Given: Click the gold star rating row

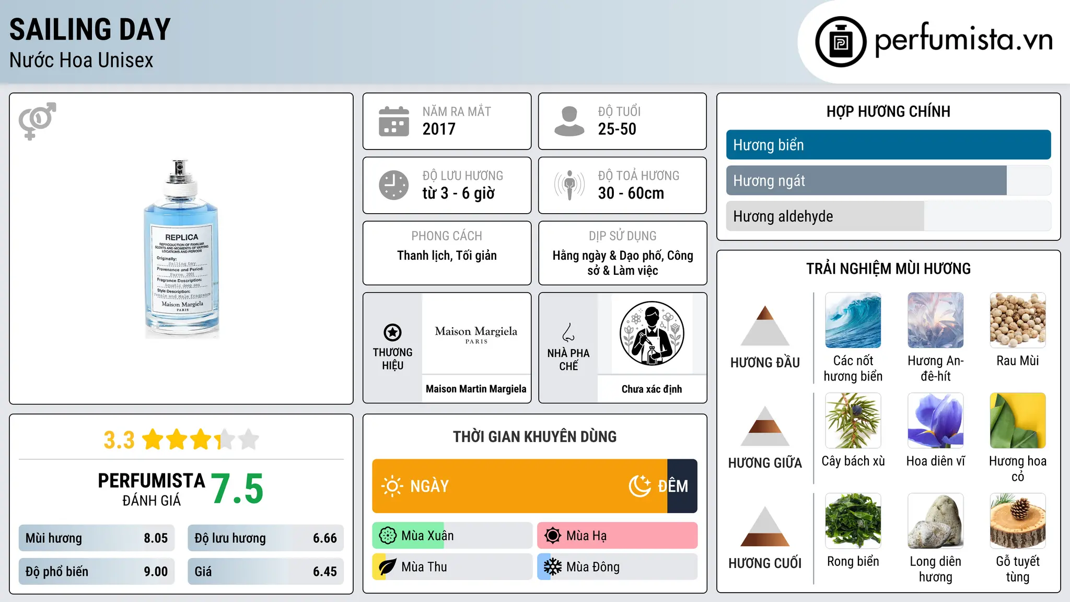Looking at the screenshot, I should click(201, 439).
